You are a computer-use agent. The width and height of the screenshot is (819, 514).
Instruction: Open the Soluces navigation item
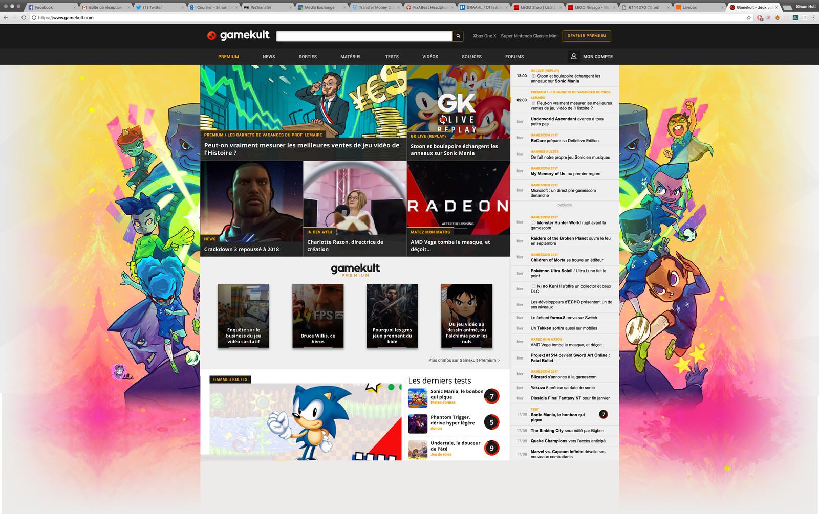tap(471, 57)
